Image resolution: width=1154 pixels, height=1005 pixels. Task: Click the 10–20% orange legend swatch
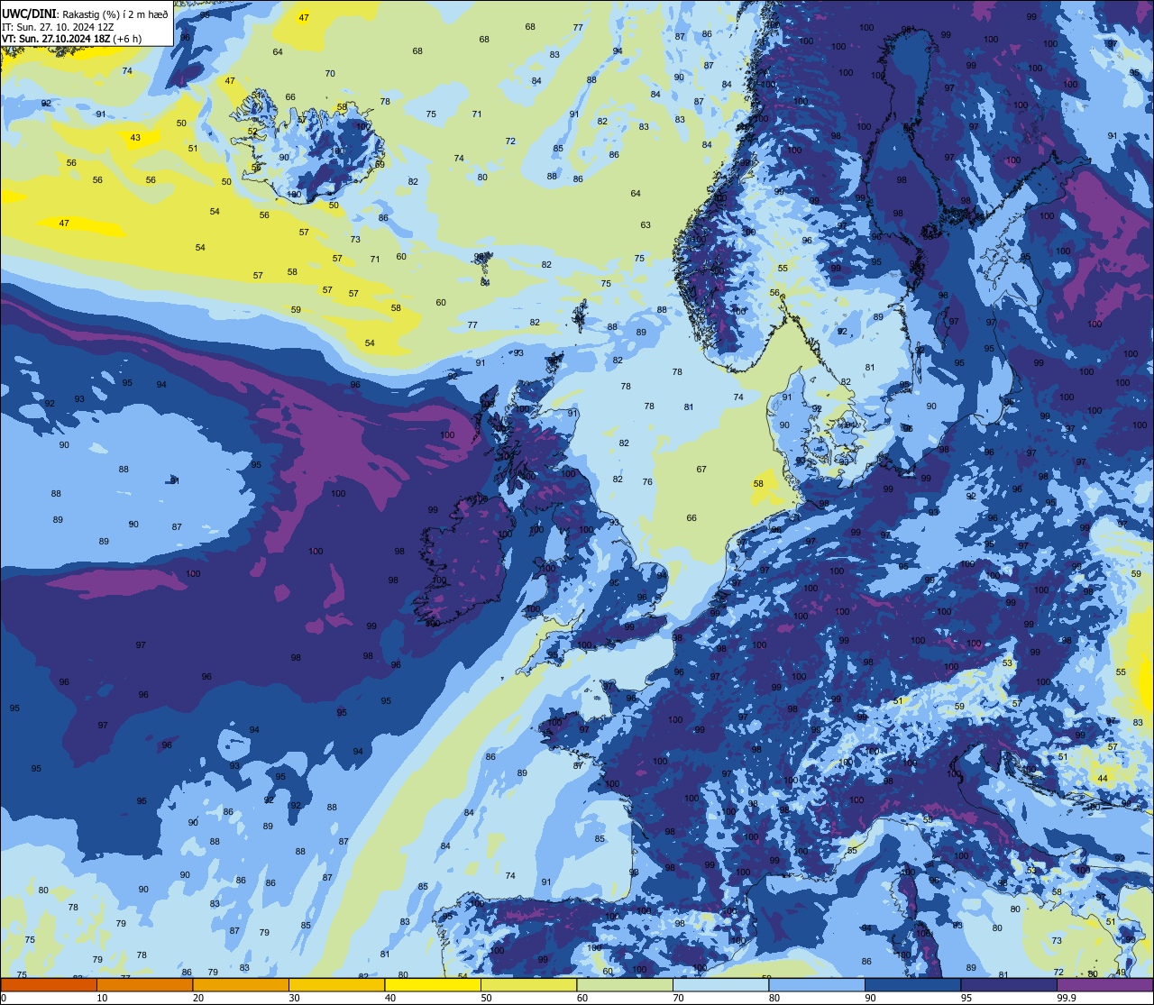[144, 984]
